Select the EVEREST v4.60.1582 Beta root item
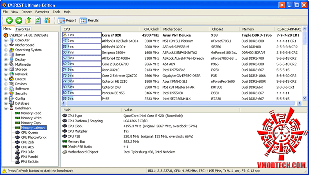 click(x=27, y=35)
